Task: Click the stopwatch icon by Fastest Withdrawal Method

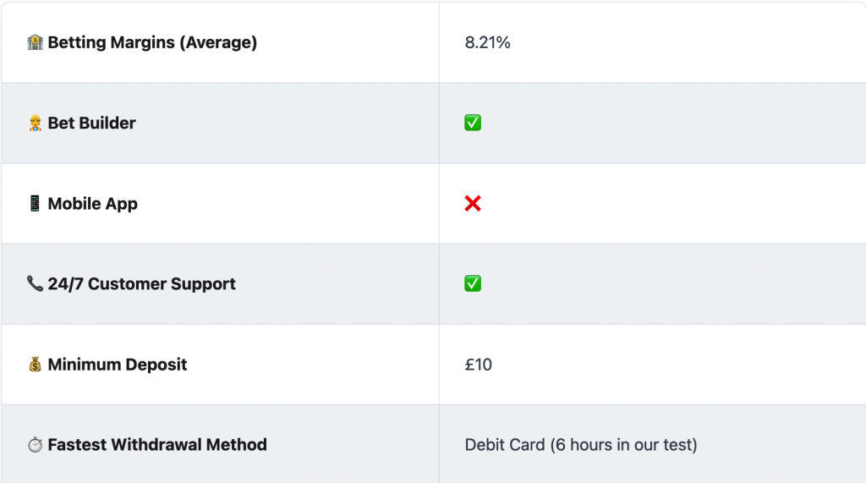Action: pos(35,444)
